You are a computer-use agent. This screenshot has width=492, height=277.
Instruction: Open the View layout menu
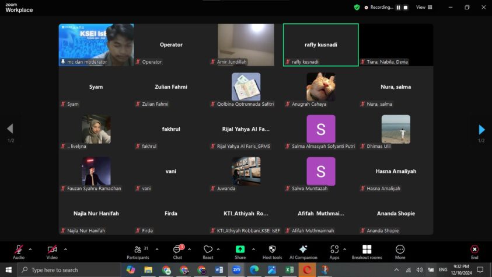(424, 8)
